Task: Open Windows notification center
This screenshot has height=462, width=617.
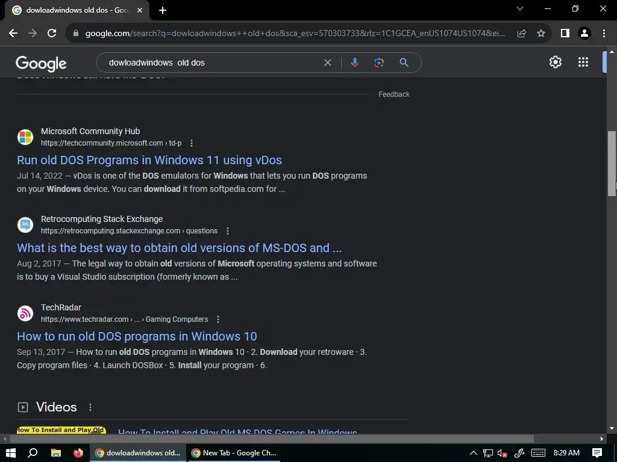Action: tap(597, 453)
